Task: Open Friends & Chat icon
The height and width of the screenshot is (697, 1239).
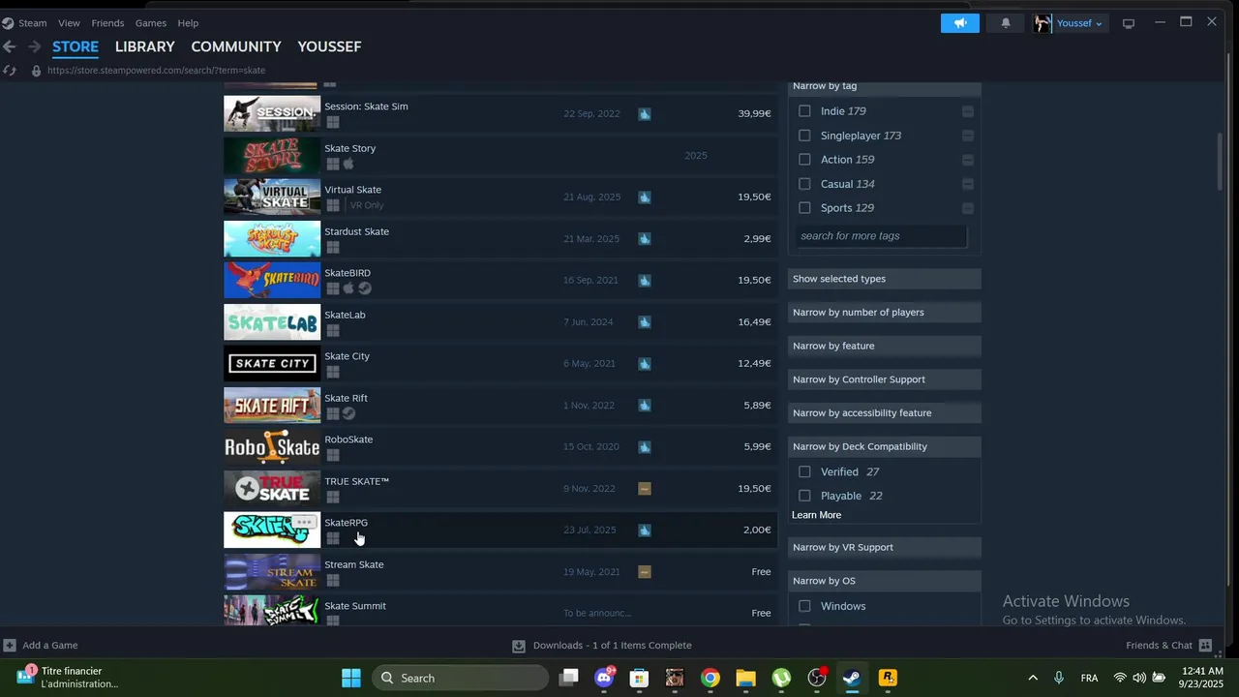Action: coord(1205,646)
